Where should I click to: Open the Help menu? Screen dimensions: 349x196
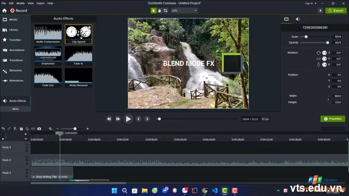50,3
